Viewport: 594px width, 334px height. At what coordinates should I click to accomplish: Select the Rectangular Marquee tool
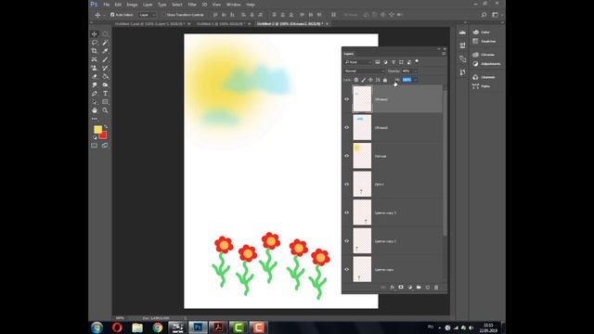pos(105,34)
